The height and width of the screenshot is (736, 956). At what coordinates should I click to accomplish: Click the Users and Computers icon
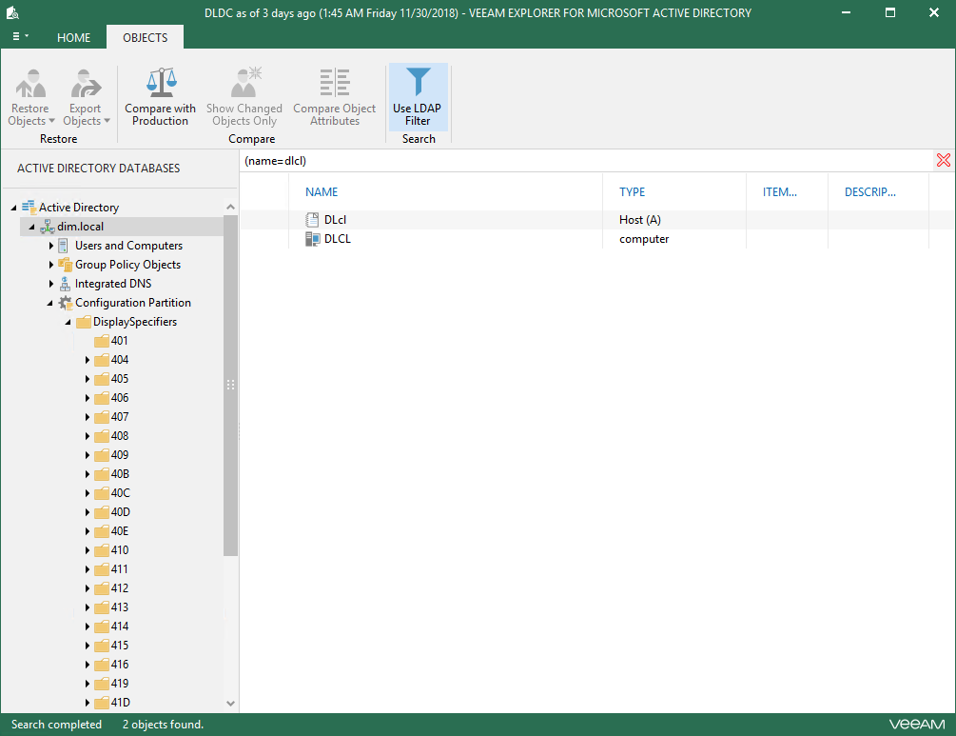[64, 246]
